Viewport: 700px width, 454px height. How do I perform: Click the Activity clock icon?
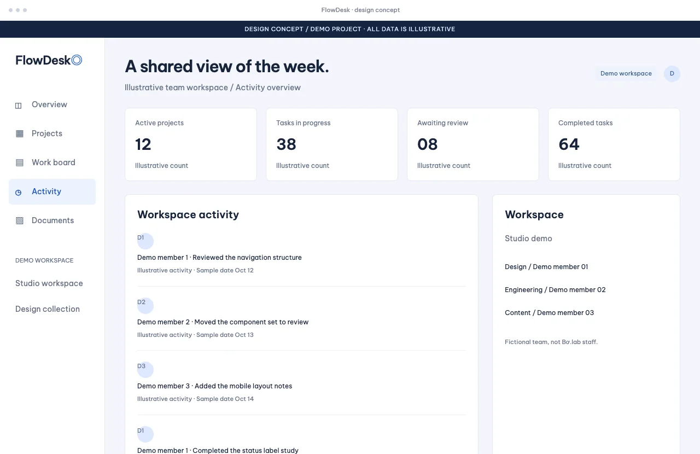tap(19, 192)
